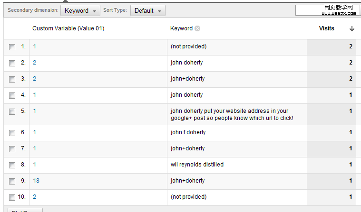Tick the checkbox for row 9
Viewport: 361px width, 212px height.
12,181
